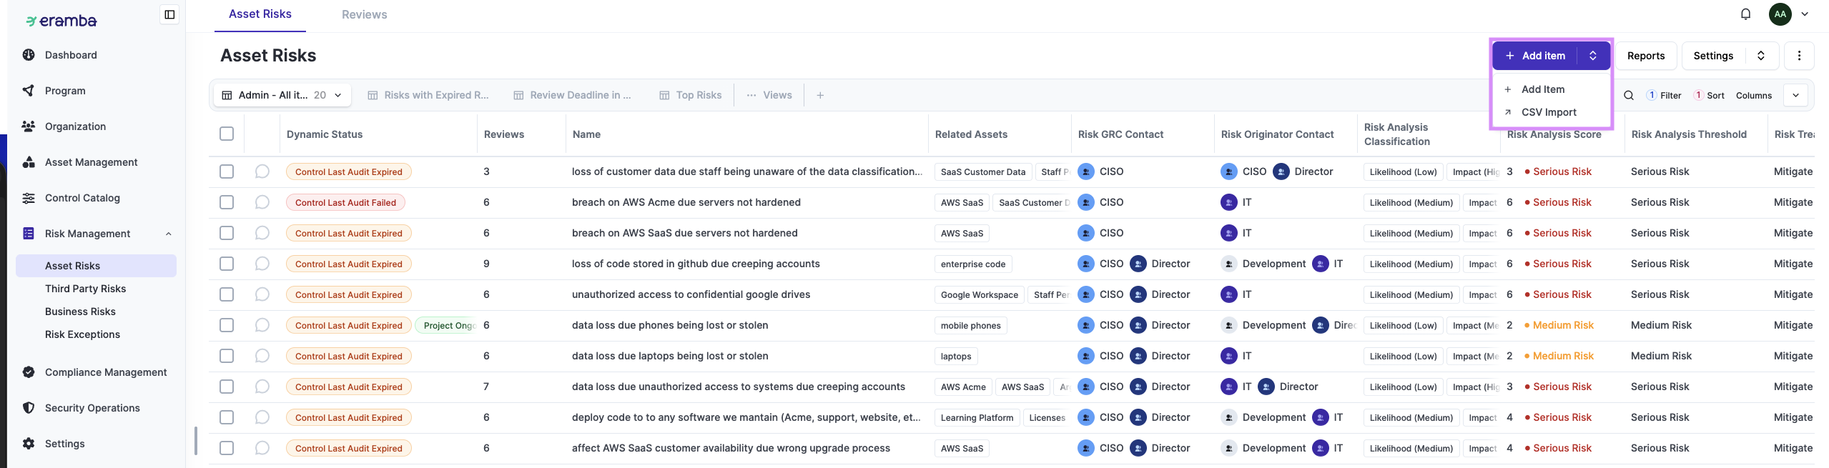Image resolution: width=1829 pixels, height=468 pixels.
Task: Open Security Operations shield icon
Action: [x=29, y=408]
